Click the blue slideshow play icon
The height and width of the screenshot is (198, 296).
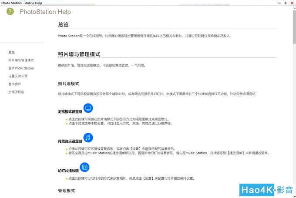[84, 167]
